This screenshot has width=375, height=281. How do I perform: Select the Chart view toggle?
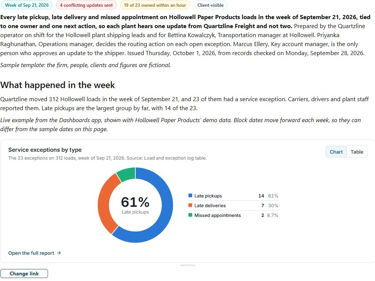point(336,152)
